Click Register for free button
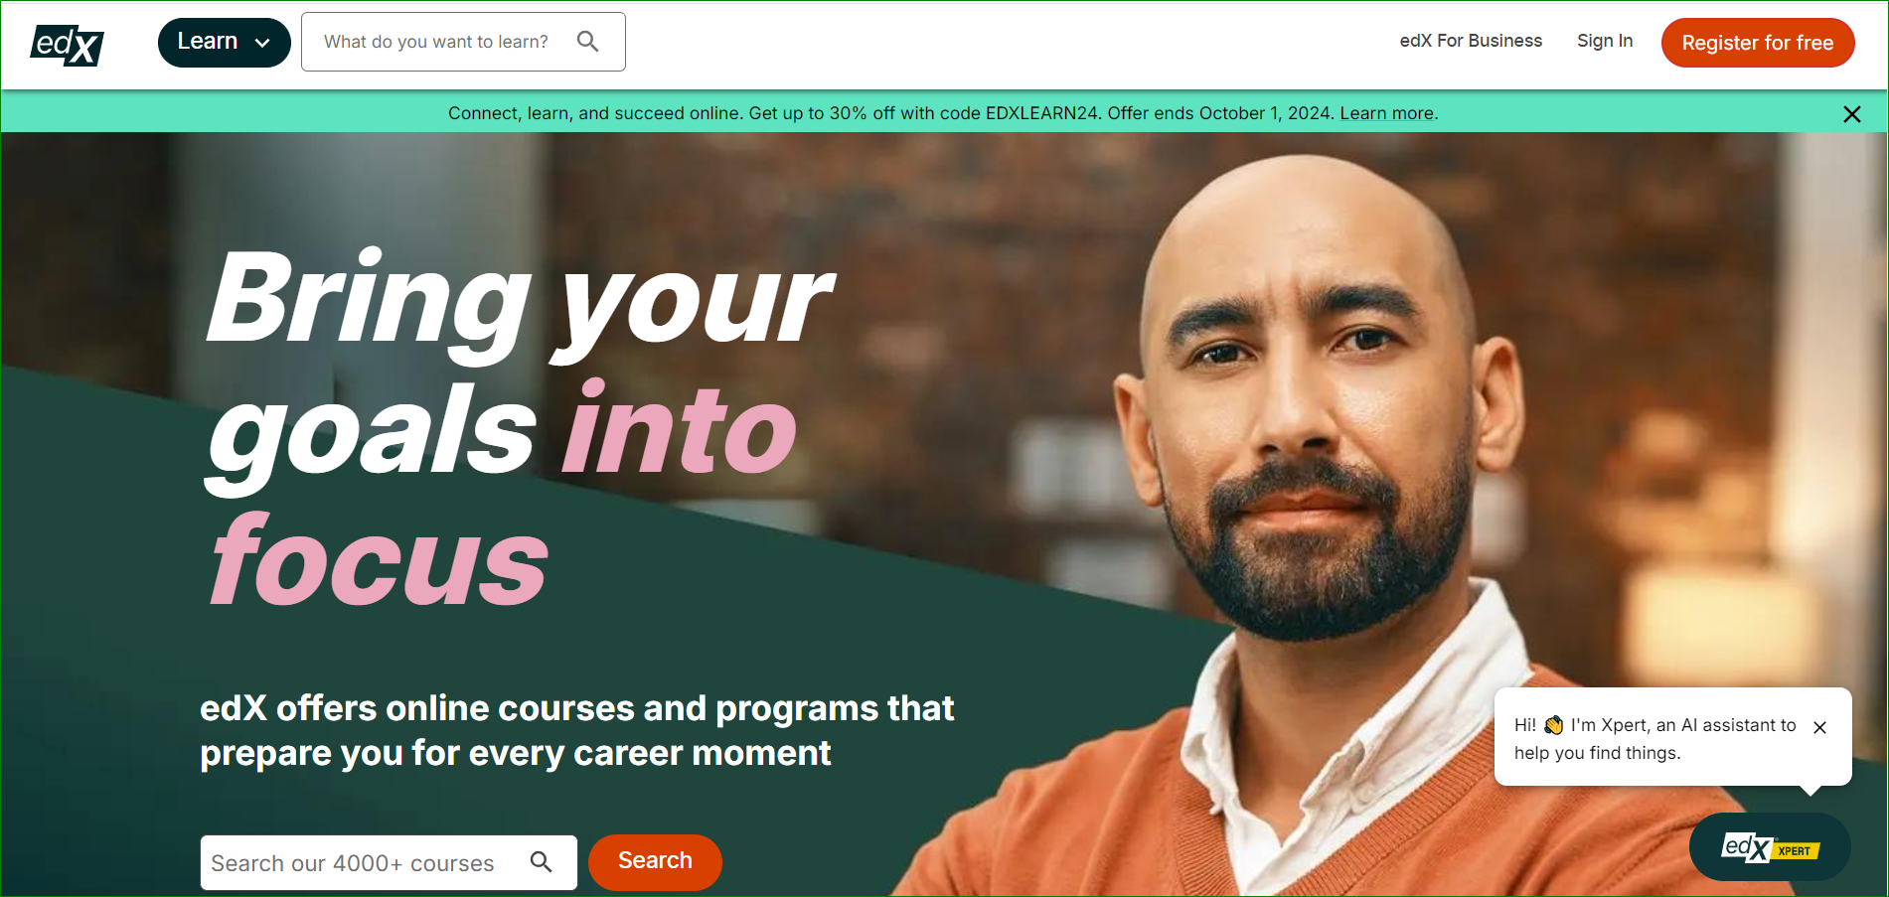Image resolution: width=1889 pixels, height=897 pixels. (x=1758, y=43)
